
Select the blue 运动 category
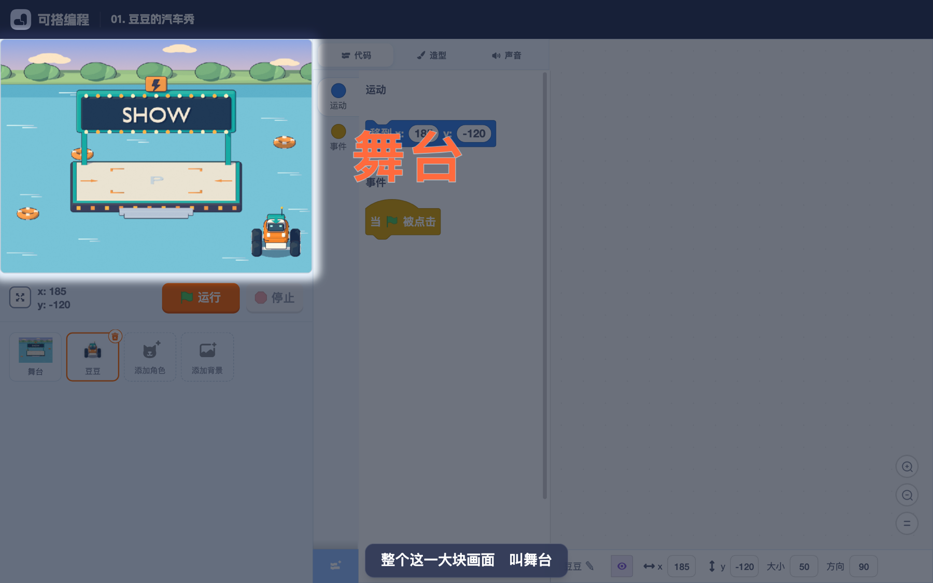point(338,96)
